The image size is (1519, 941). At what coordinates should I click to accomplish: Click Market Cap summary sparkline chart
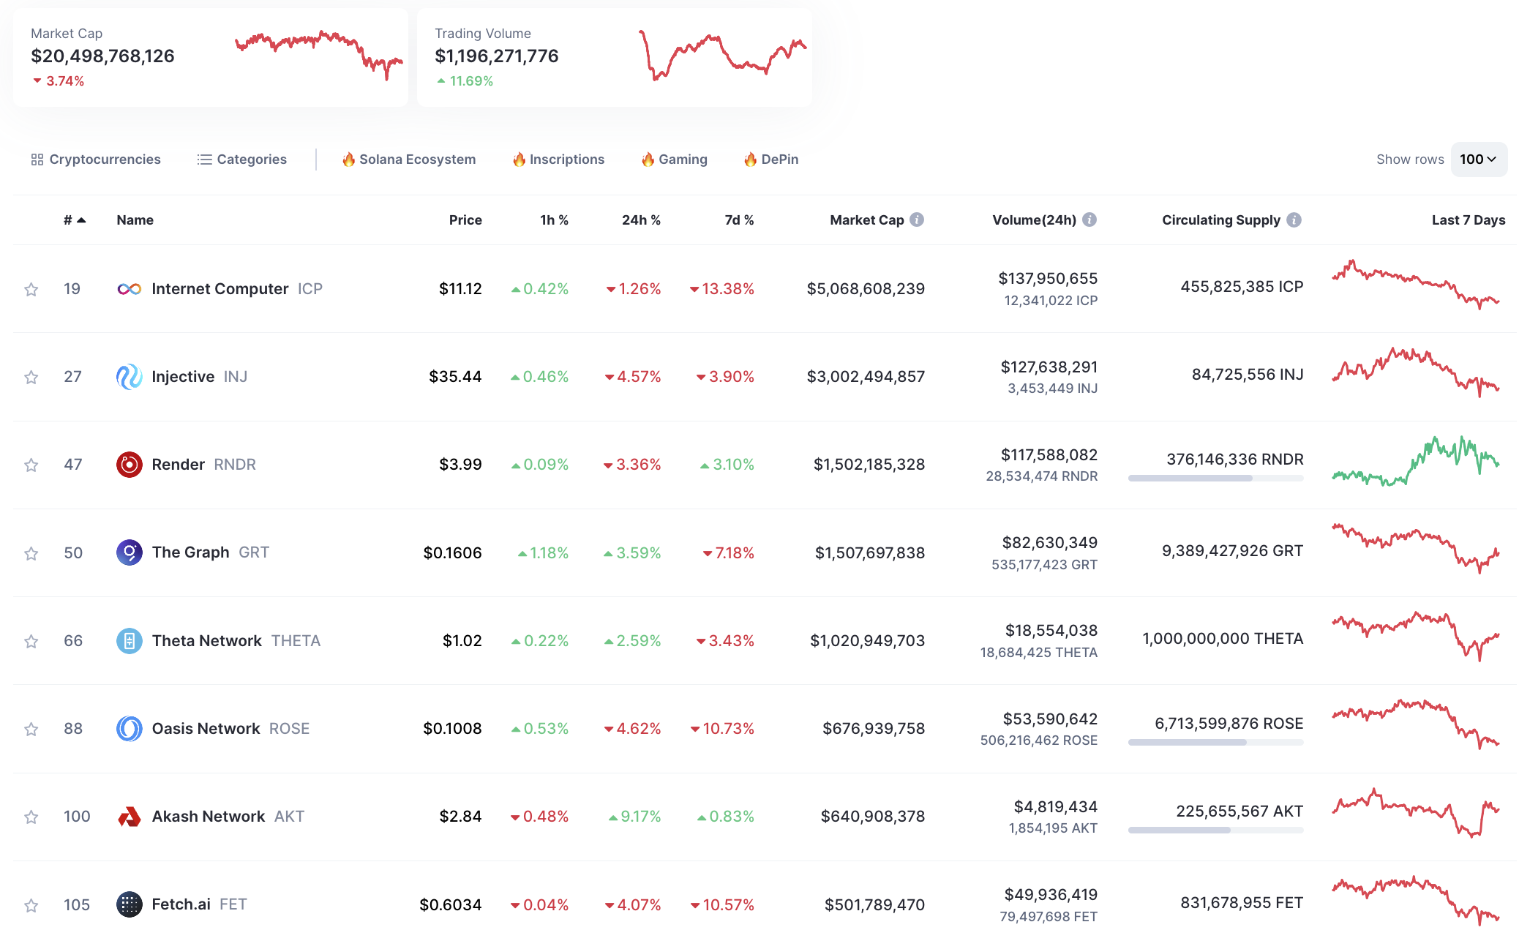[318, 55]
